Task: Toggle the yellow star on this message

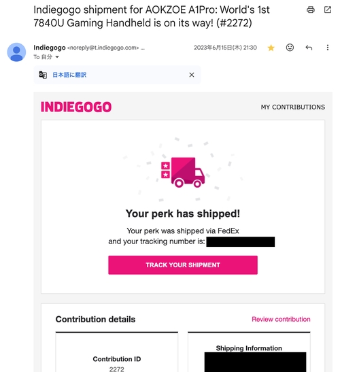Action: tap(271, 48)
